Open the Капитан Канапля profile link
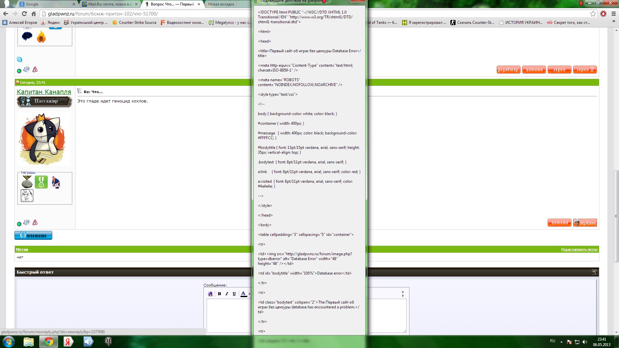 [x=44, y=92]
